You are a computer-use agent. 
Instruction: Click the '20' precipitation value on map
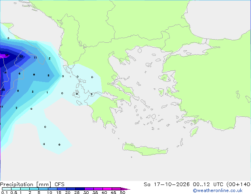pyautogui.click(x=3, y=89)
